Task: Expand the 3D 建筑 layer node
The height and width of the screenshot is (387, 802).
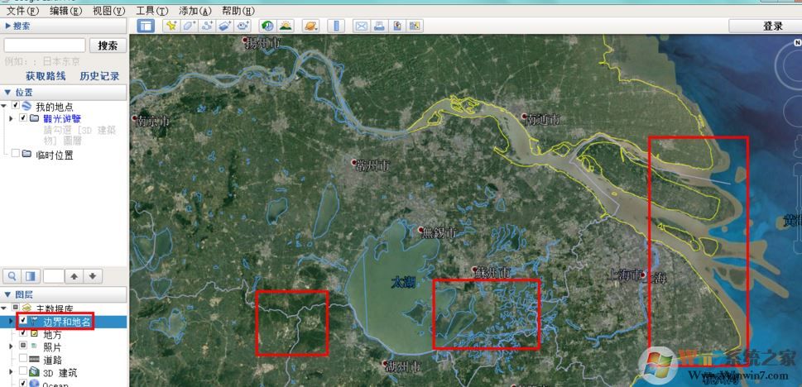Action: pyautogui.click(x=12, y=371)
